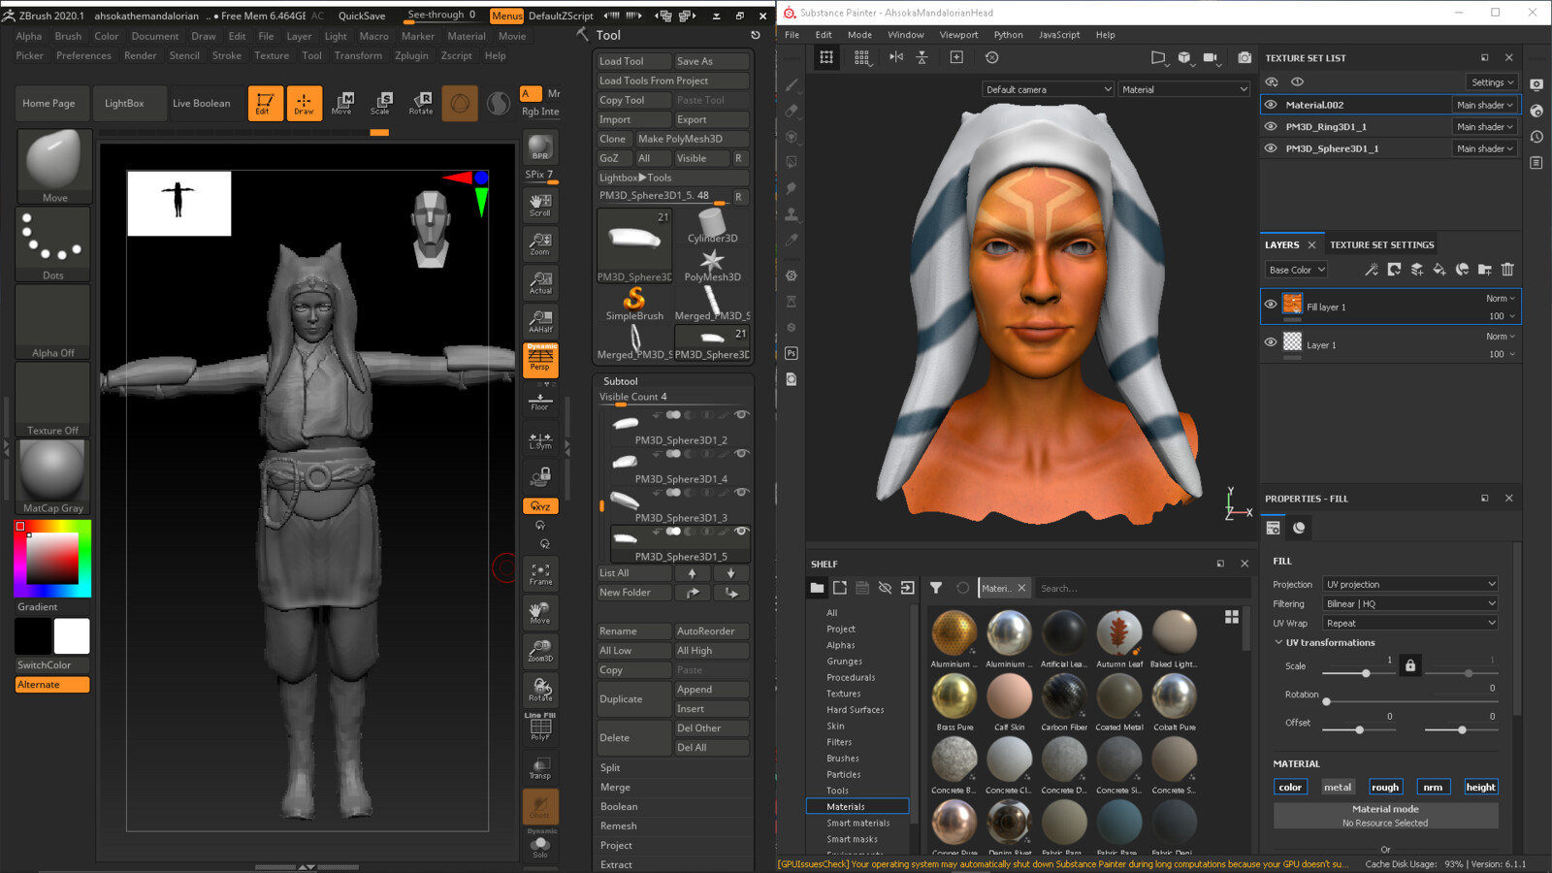Click the AAHalf icon in ZBrush
The width and height of the screenshot is (1552, 873).
[x=540, y=321]
